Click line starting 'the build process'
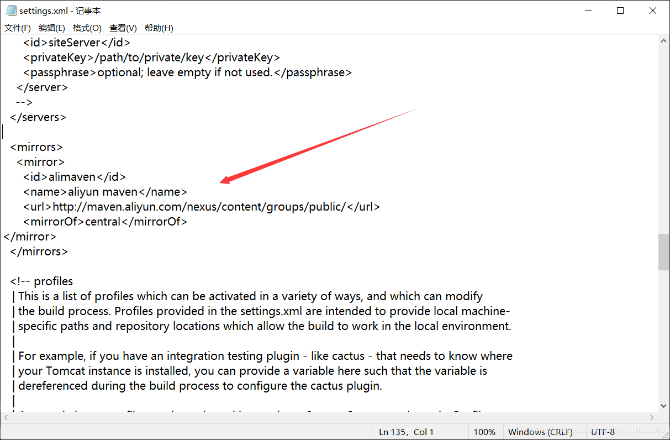670x440 pixels. (261, 311)
